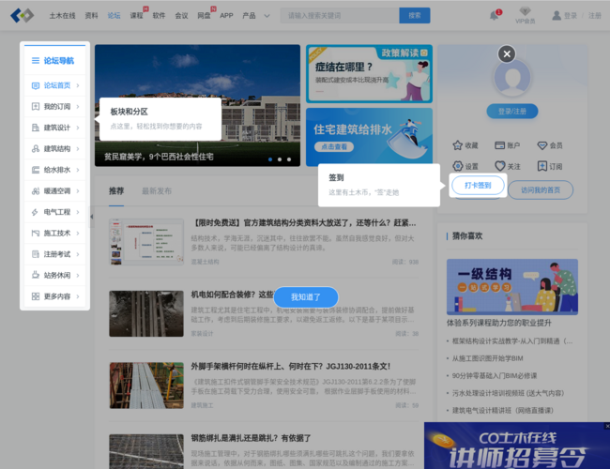Open 土木在线 in top navigation
This screenshot has height=469, width=610.
[x=62, y=16]
